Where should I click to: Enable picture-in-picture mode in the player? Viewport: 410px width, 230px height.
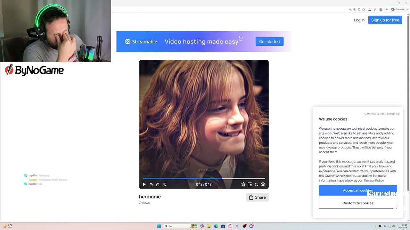point(250,184)
